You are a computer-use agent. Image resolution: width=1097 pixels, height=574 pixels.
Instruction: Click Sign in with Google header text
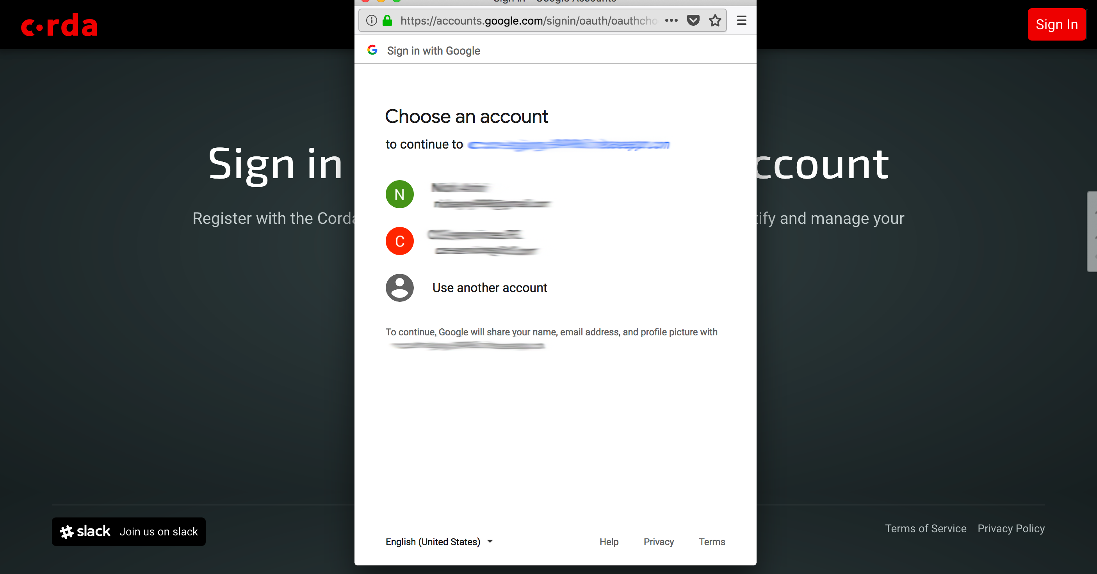(x=433, y=51)
